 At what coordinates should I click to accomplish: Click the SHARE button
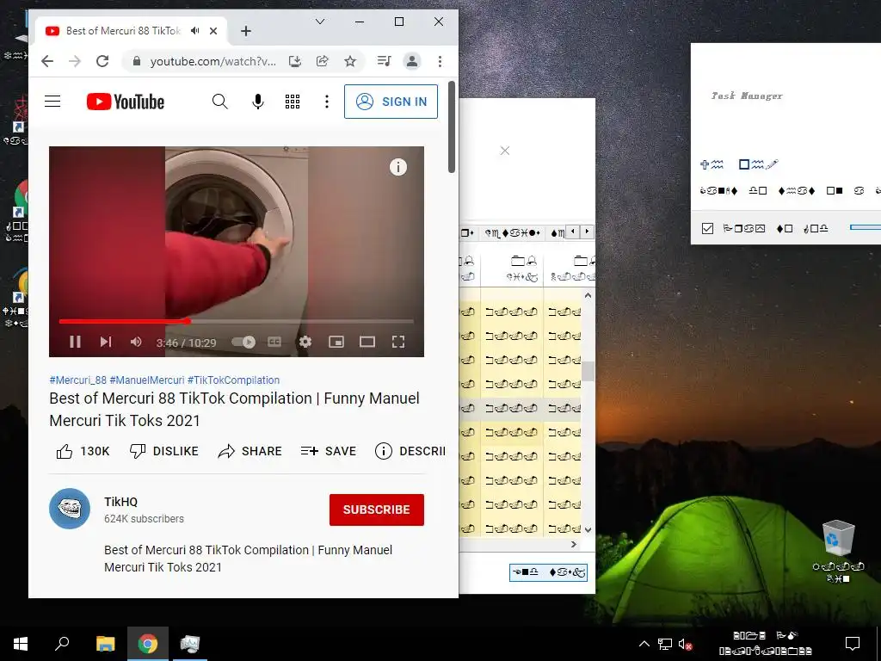pos(250,451)
